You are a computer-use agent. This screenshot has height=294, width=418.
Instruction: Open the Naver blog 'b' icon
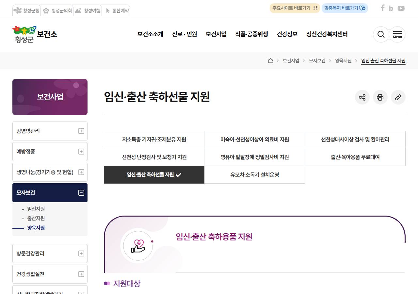391,8
